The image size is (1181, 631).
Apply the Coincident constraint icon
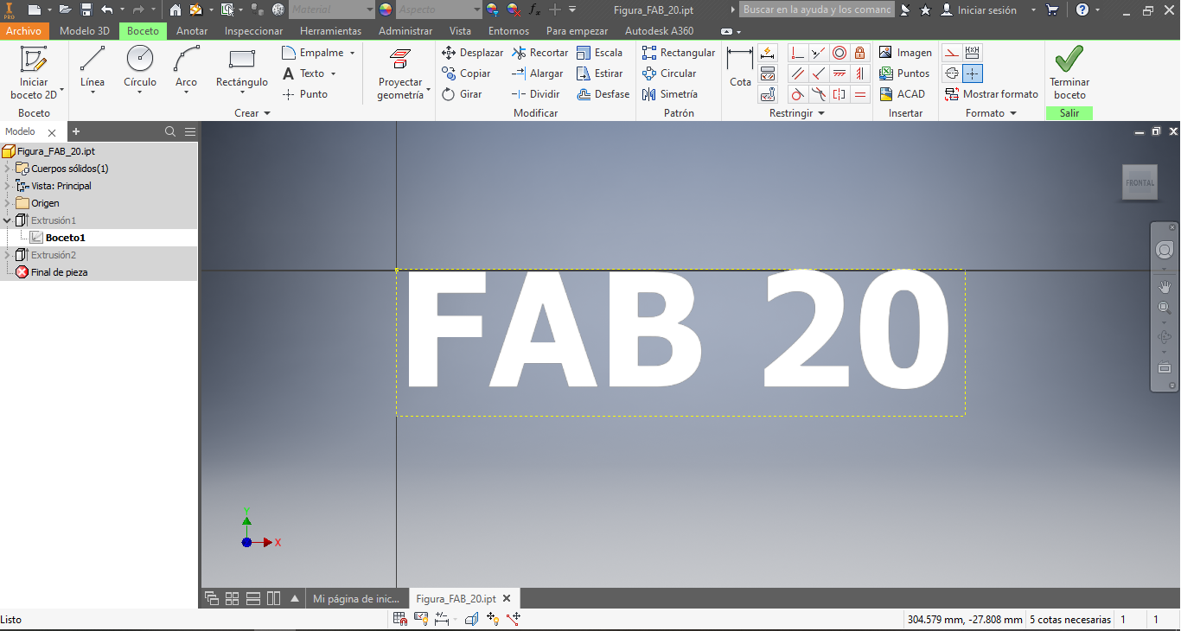[x=797, y=53]
